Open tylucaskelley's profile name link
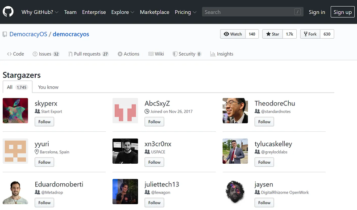 (273, 144)
